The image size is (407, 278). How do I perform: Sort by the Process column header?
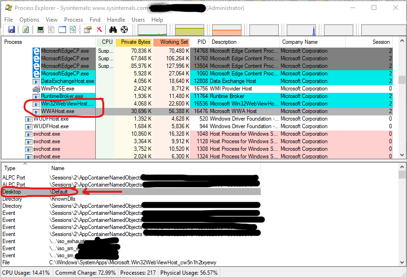click(49, 42)
